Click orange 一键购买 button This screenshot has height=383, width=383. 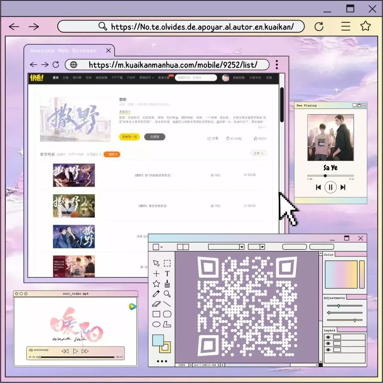click(x=112, y=154)
